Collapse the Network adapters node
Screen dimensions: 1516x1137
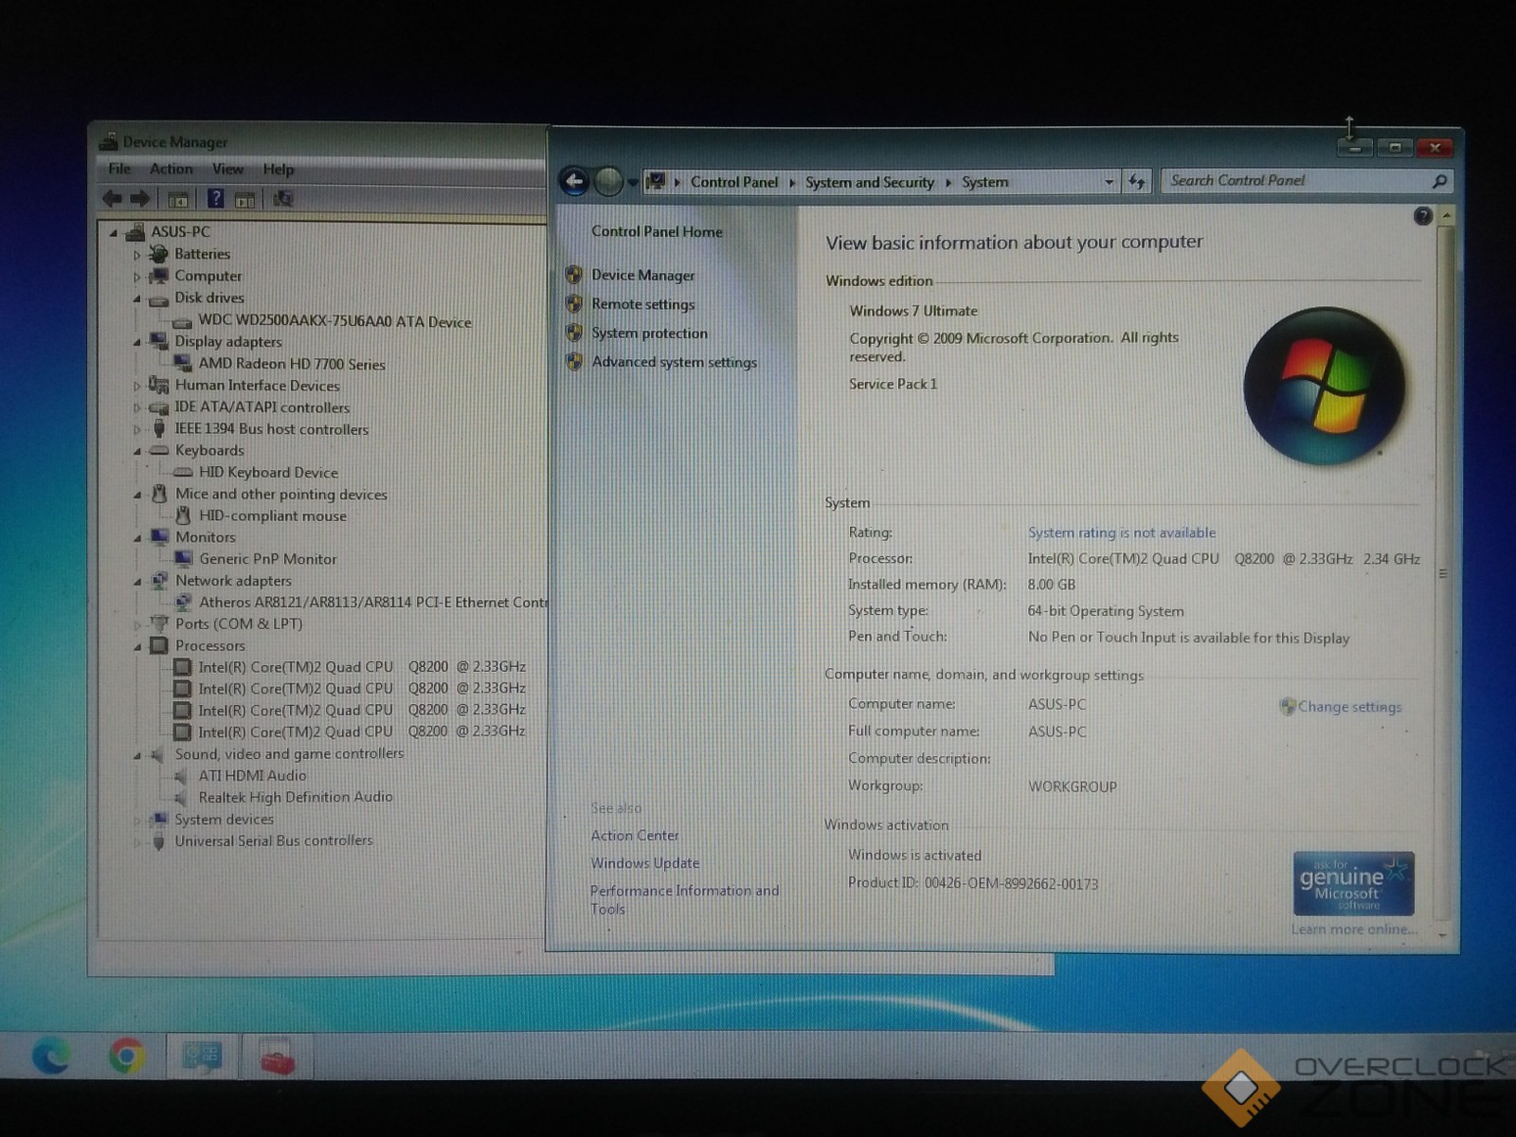click(x=137, y=581)
